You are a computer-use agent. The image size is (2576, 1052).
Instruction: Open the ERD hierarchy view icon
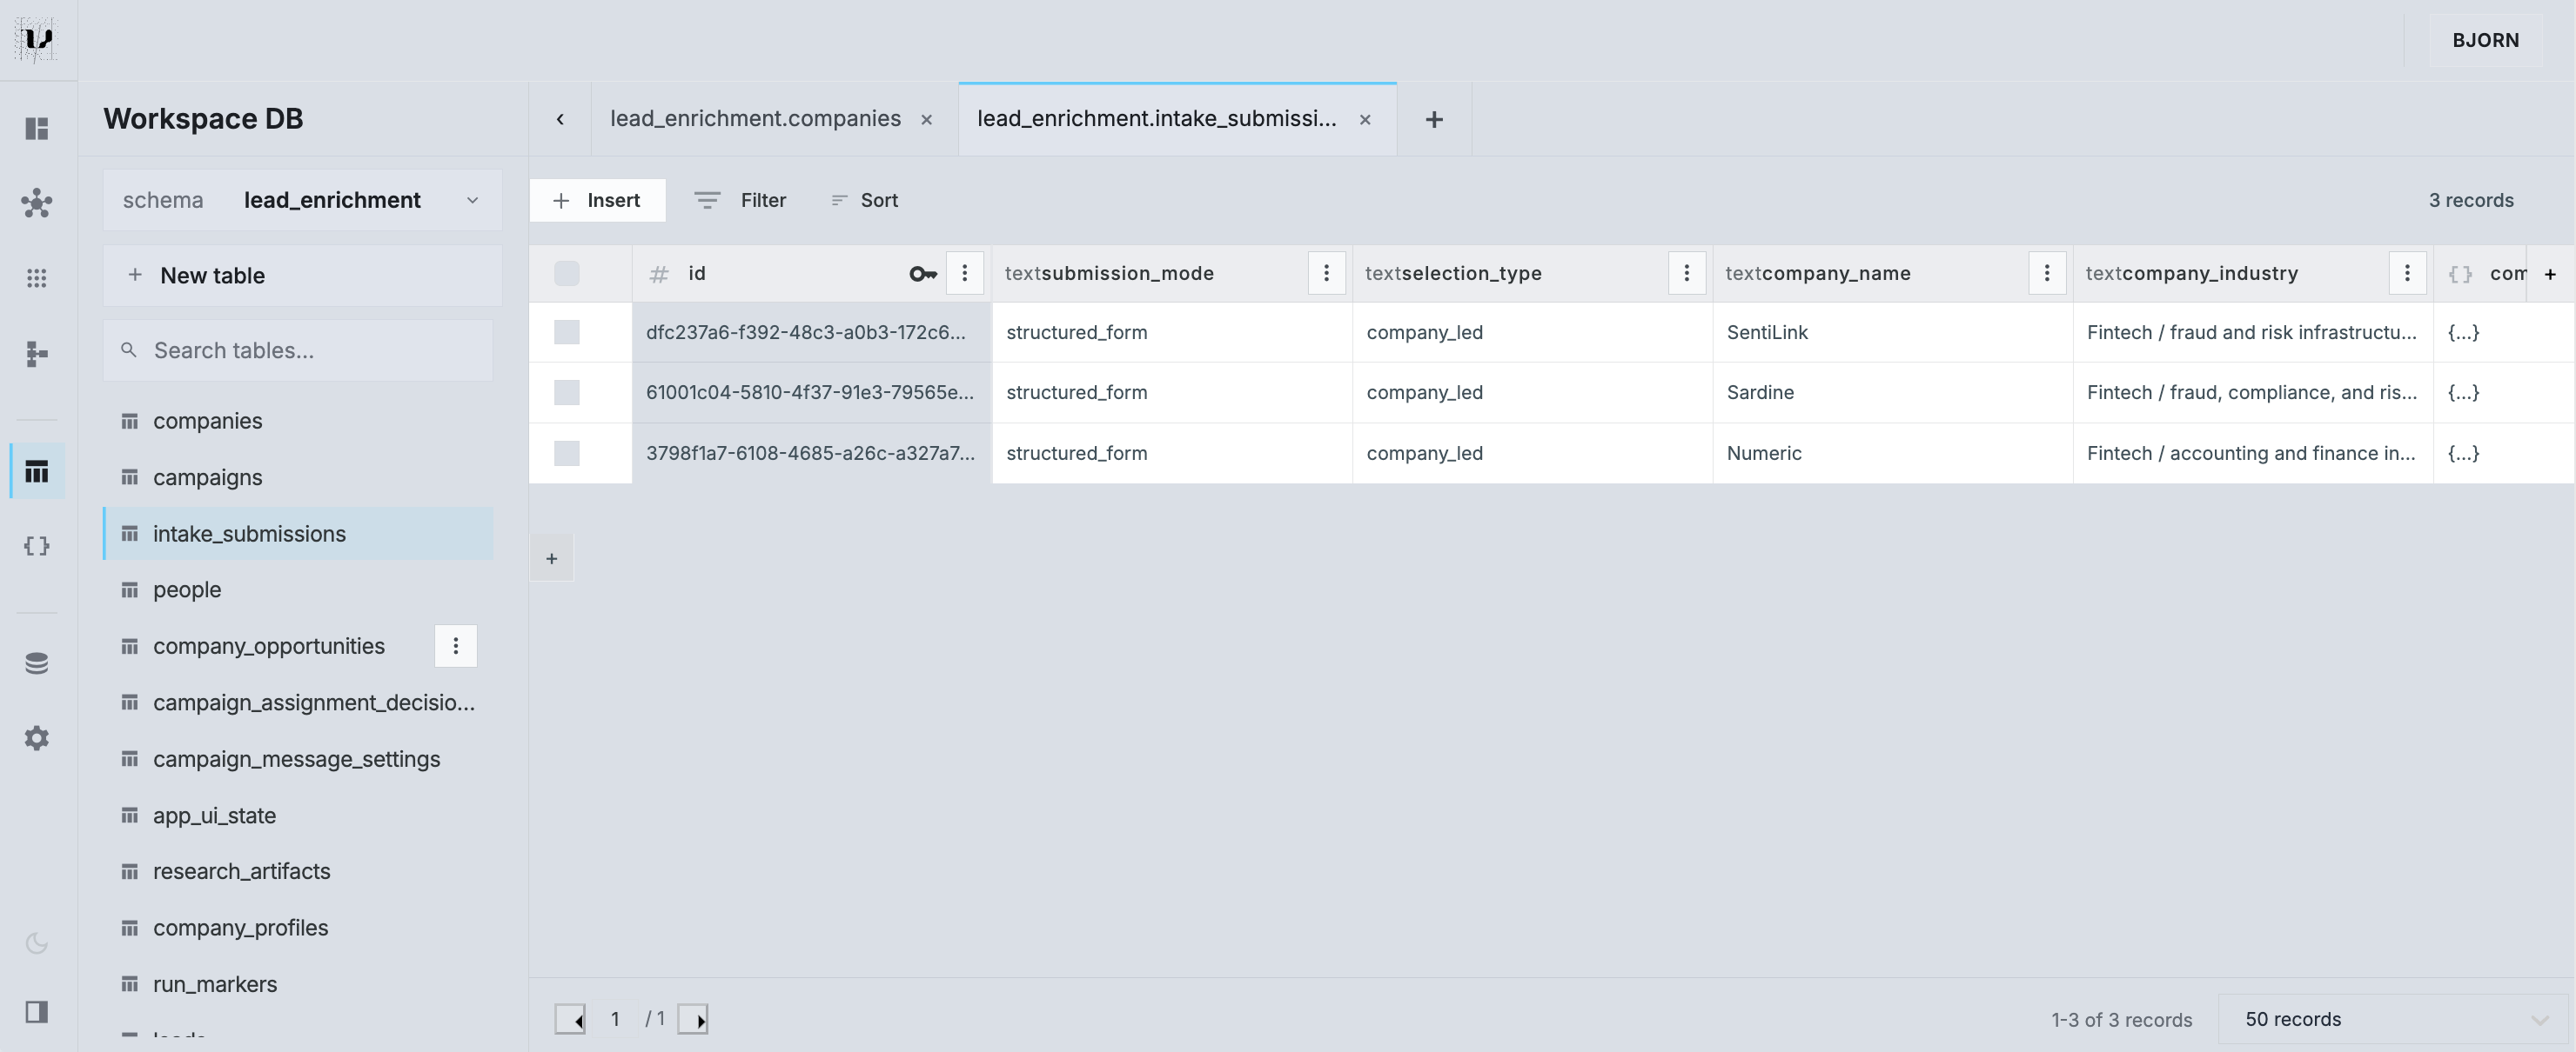point(37,355)
